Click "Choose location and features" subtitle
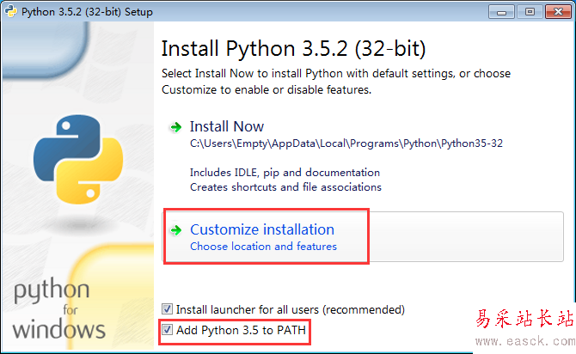576x354 pixels. pyautogui.click(x=263, y=247)
